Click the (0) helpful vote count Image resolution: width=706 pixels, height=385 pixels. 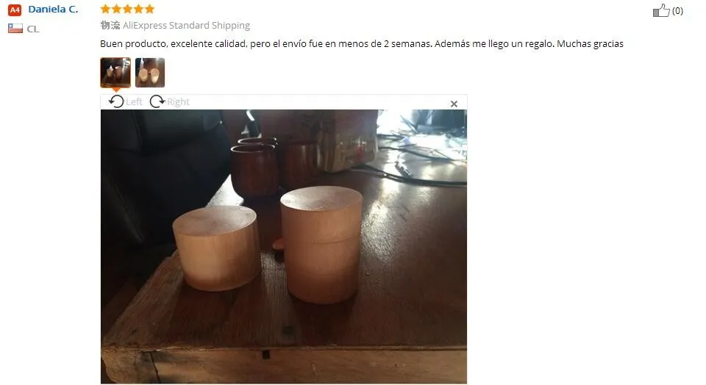677,11
